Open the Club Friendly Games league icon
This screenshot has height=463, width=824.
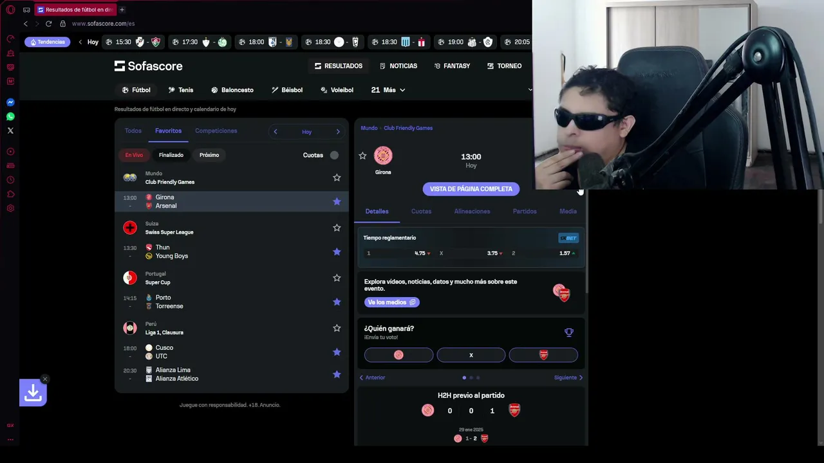pyautogui.click(x=130, y=177)
